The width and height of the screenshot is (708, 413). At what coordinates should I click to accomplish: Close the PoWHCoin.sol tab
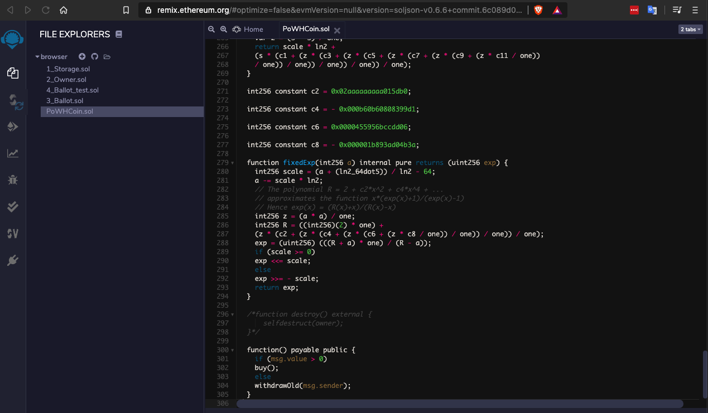337,30
